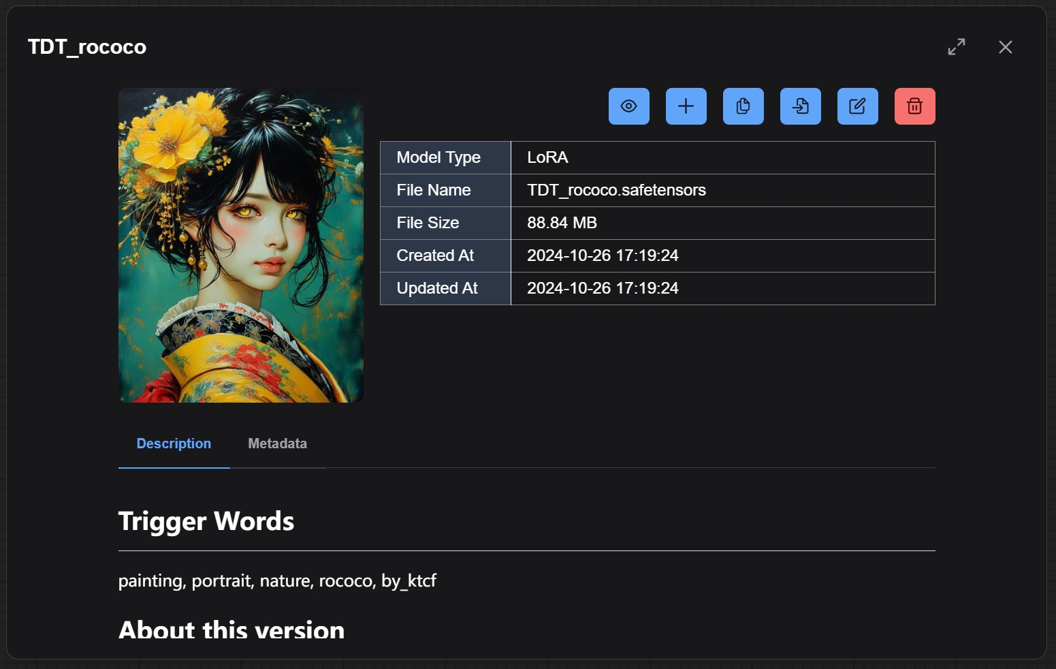The height and width of the screenshot is (669, 1056).
Task: Switch to the Metadata tab
Action: click(x=277, y=444)
